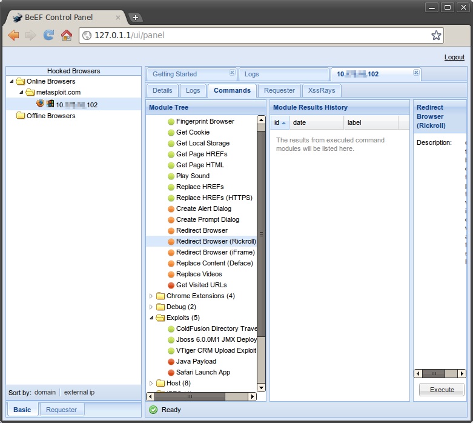Click the module tree vertical scrollbar thumb
Screen dimensions: 473x423
point(261,234)
